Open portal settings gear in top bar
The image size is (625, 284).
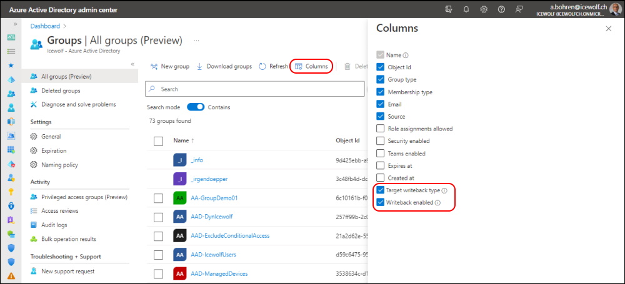pyautogui.click(x=484, y=9)
